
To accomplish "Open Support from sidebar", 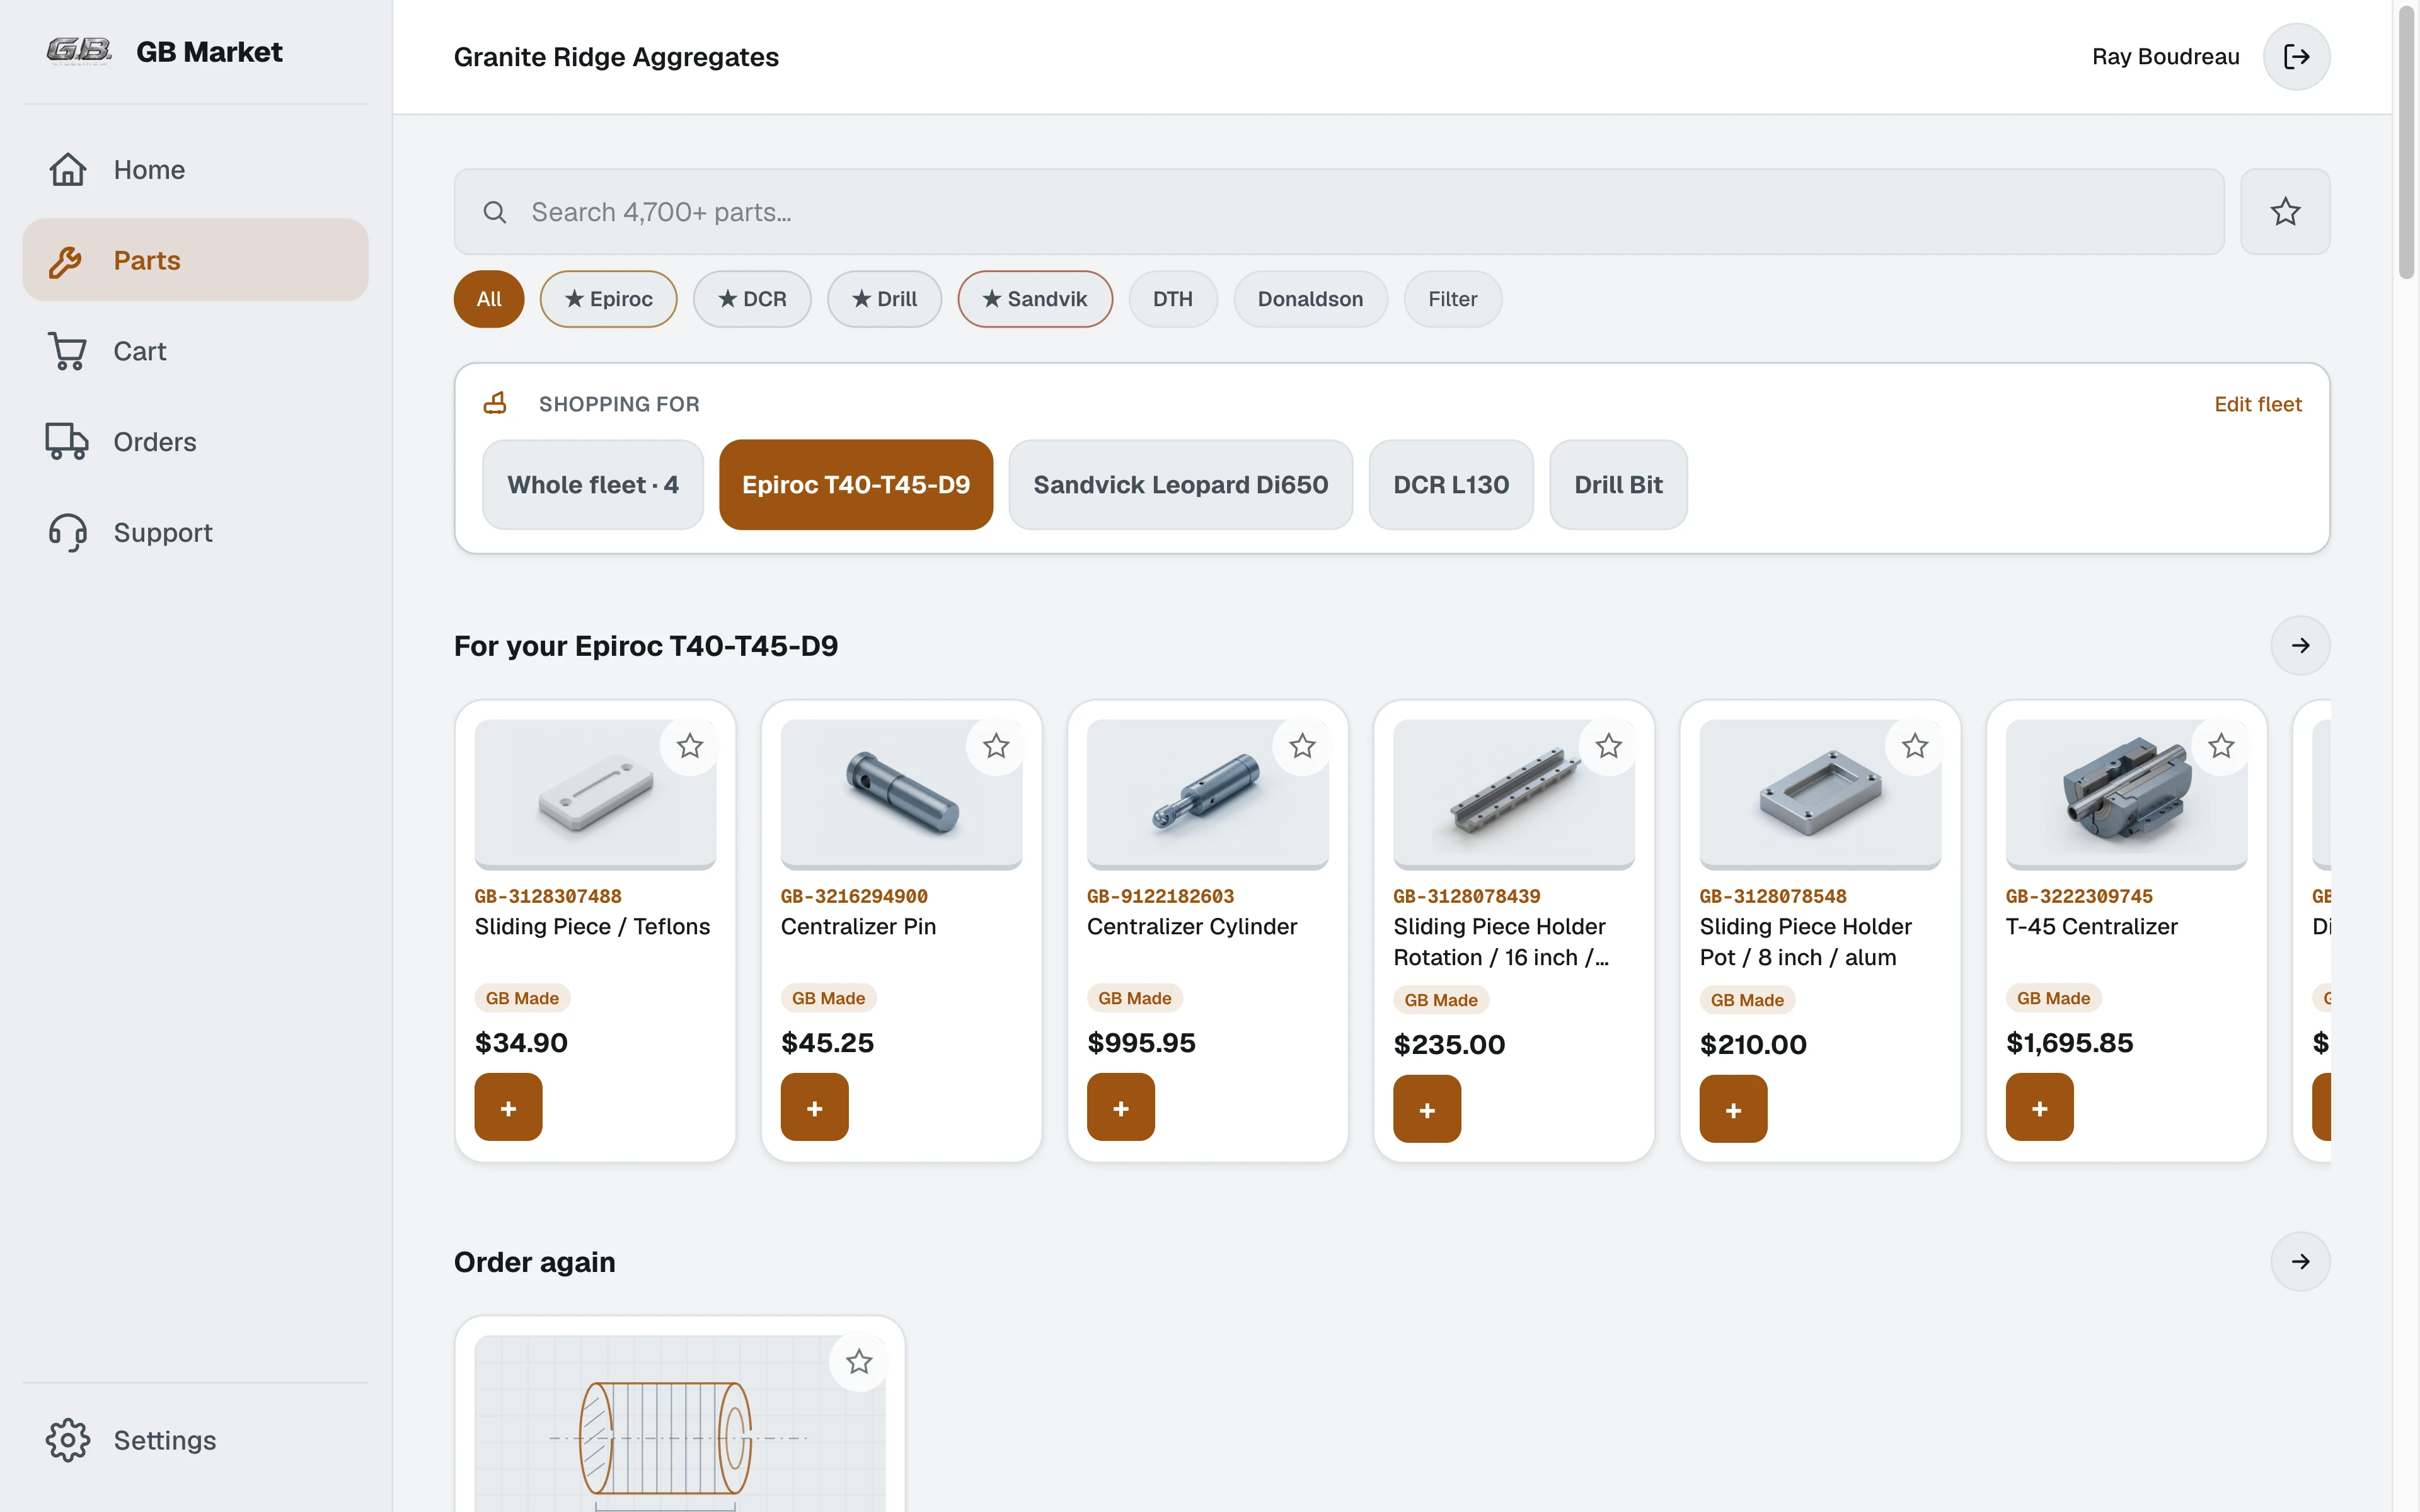I will tap(195, 533).
